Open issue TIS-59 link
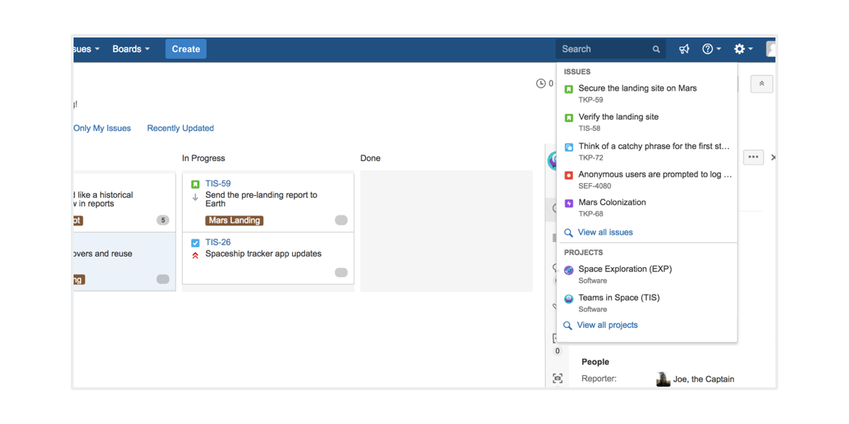Screen dimensions: 849x424 pyautogui.click(x=218, y=183)
